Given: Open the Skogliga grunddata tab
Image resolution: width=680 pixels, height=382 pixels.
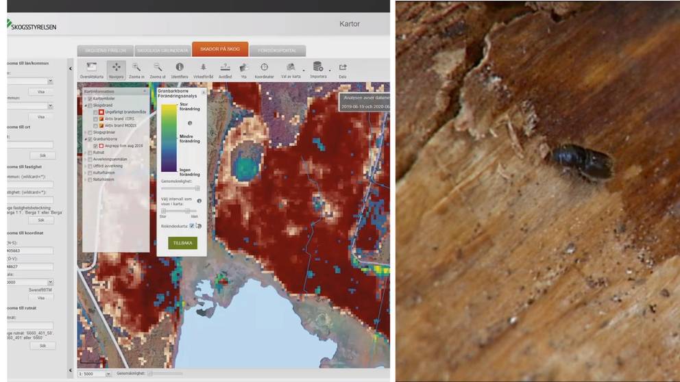Looking at the screenshot, I should [x=162, y=51].
